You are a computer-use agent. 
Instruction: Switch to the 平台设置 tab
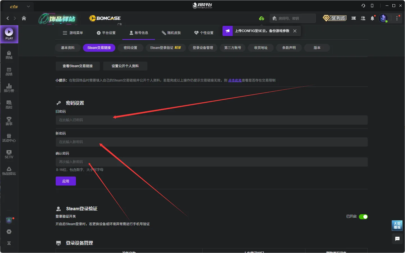106,33
